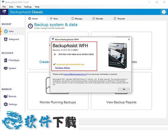Click the Licensed and activated for use text
168x130 pixels.
click(70, 64)
